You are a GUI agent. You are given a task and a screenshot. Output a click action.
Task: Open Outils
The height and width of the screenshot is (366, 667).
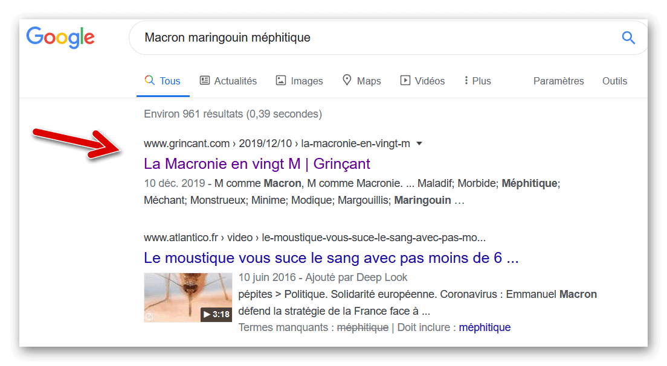614,81
